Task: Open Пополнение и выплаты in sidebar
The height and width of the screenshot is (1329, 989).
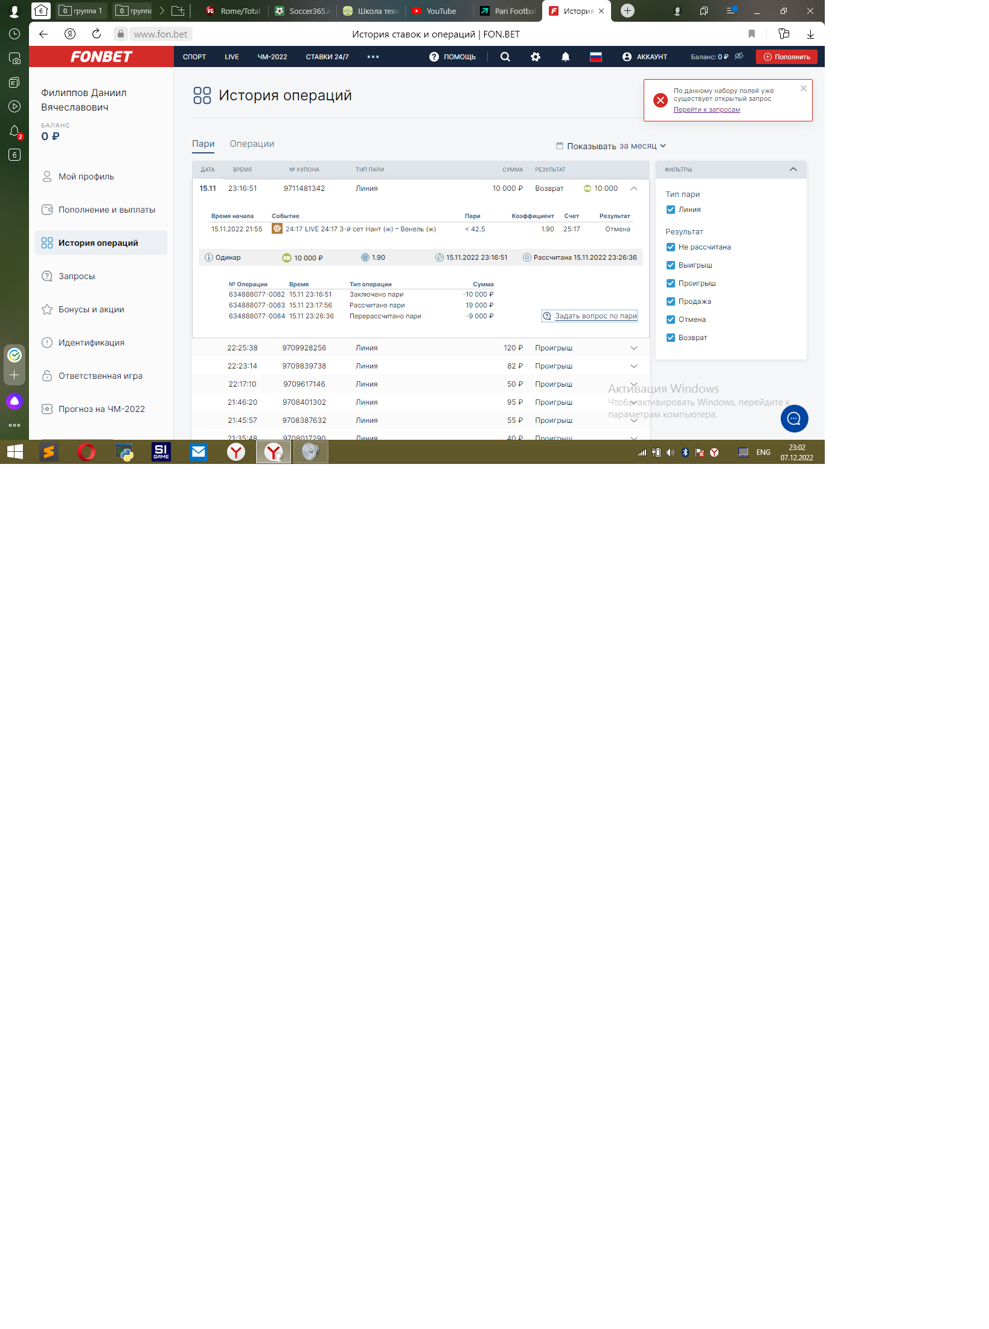Action: click(107, 210)
